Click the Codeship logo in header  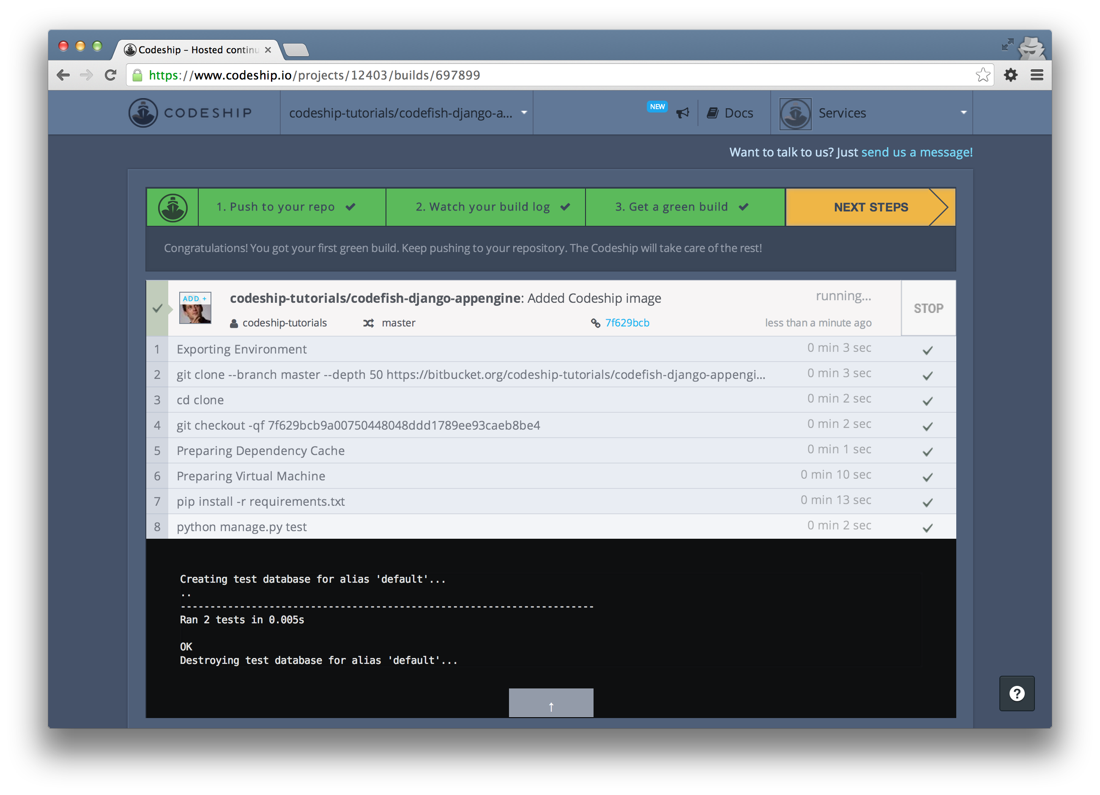point(190,112)
